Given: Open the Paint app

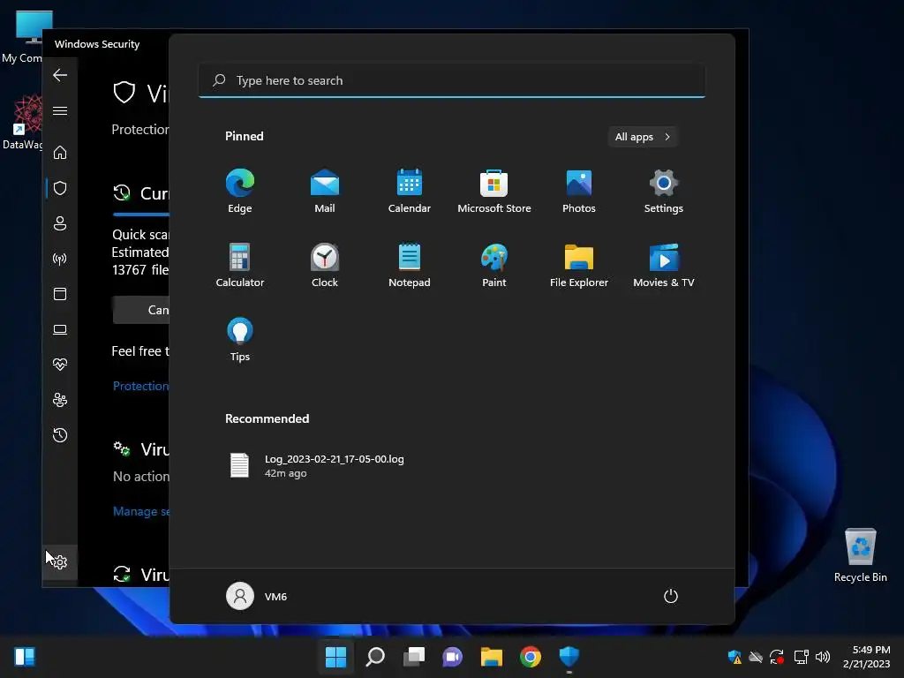Looking at the screenshot, I should tap(494, 265).
